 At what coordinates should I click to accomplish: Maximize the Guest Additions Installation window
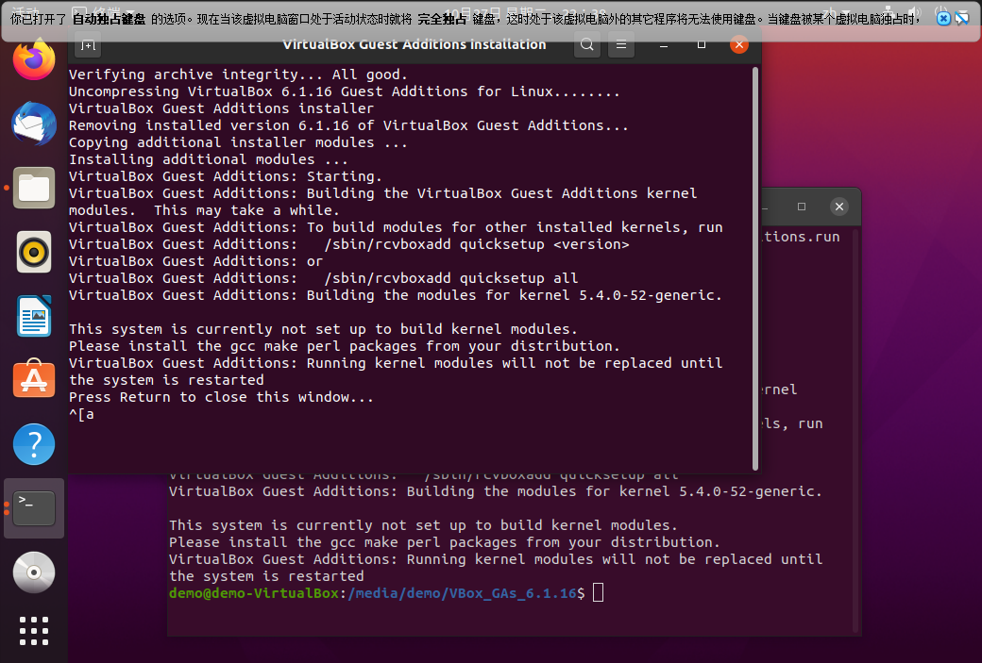pyautogui.click(x=702, y=44)
